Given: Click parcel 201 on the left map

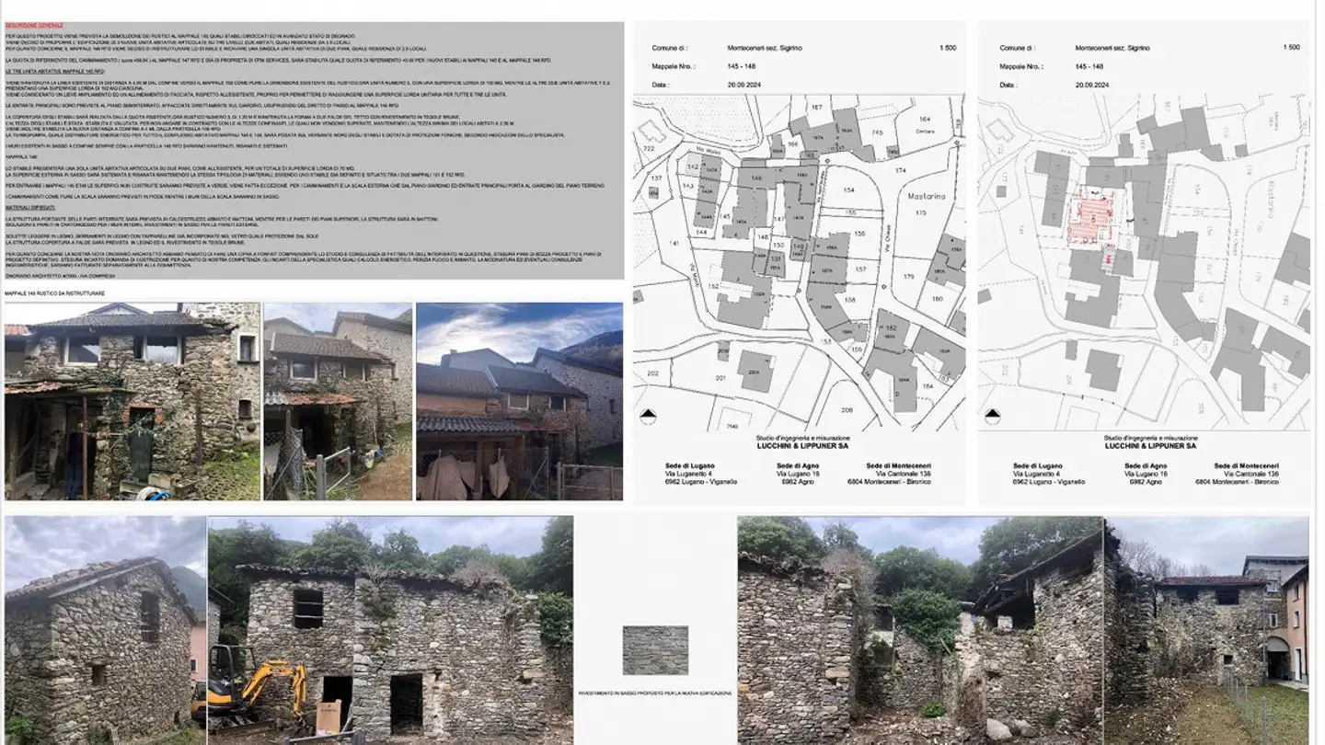Looking at the screenshot, I should click(x=720, y=376).
